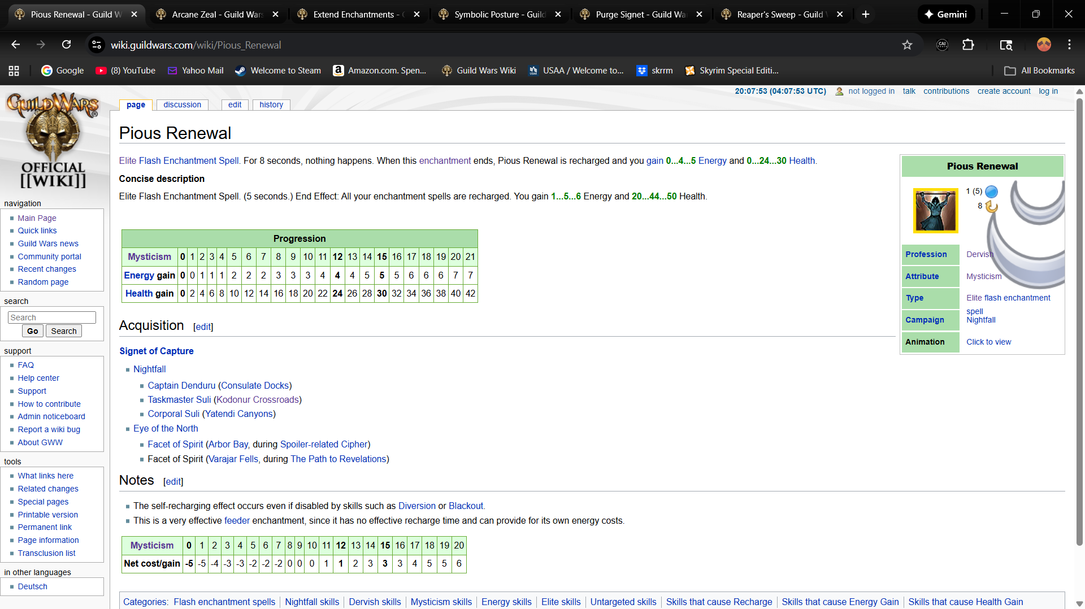The width and height of the screenshot is (1085, 609).
Task: Open the Chrome profile avatar
Action: tap(1044, 45)
